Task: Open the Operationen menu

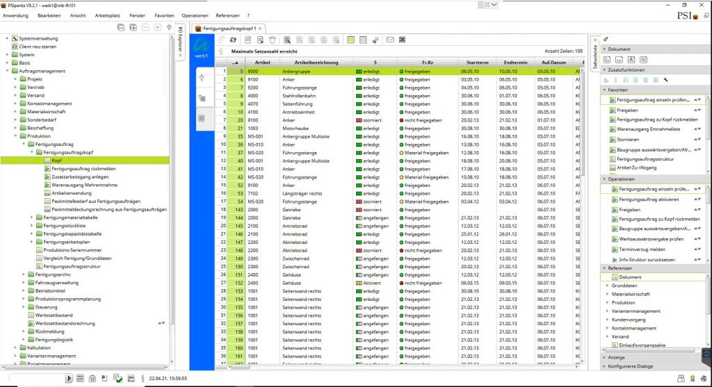Action: (195, 15)
